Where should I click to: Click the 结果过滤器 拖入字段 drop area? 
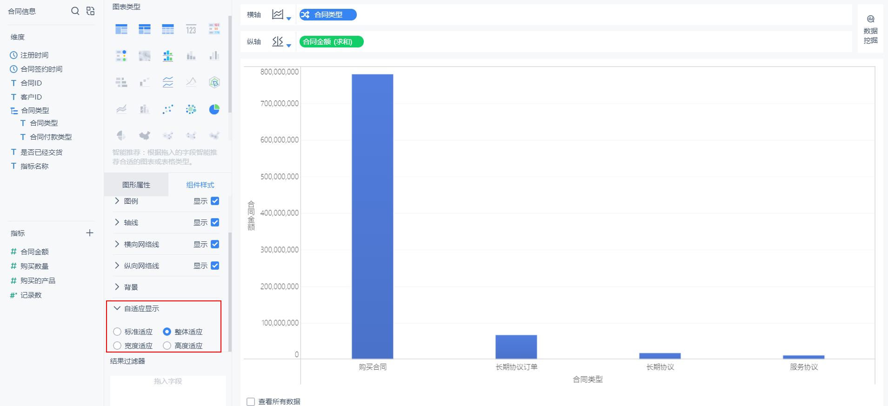(168, 390)
